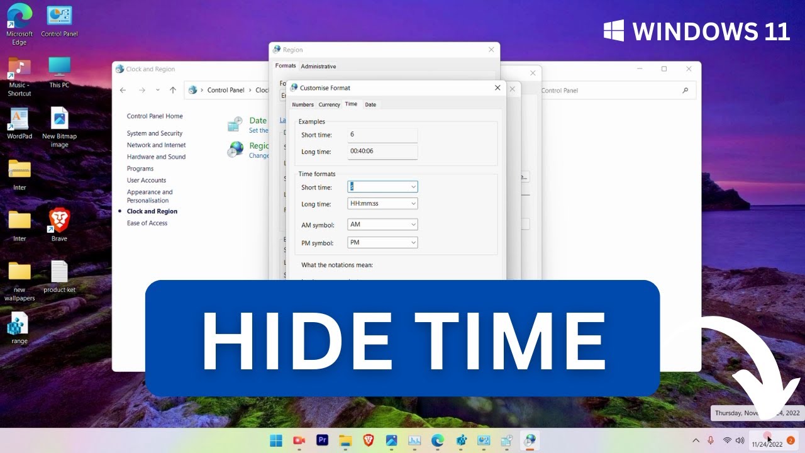The image size is (805, 453).
Task: Open User Accounts category
Action: (147, 181)
